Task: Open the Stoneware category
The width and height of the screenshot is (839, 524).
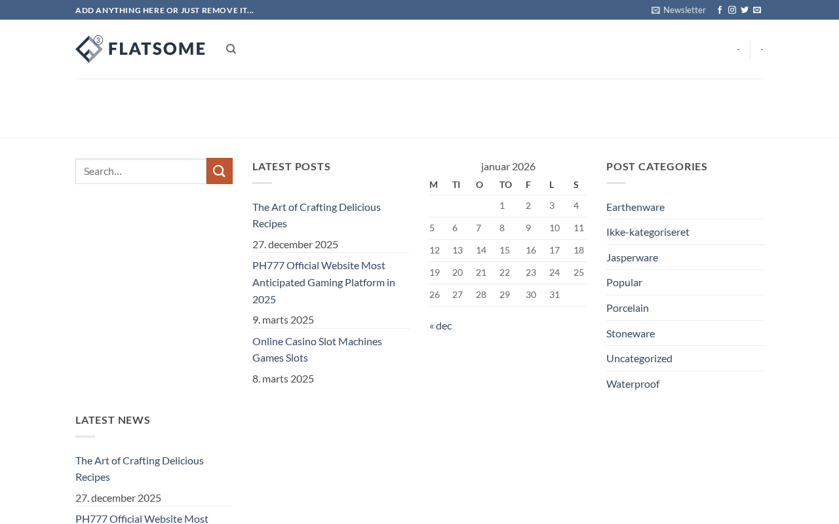Action: pyautogui.click(x=631, y=333)
